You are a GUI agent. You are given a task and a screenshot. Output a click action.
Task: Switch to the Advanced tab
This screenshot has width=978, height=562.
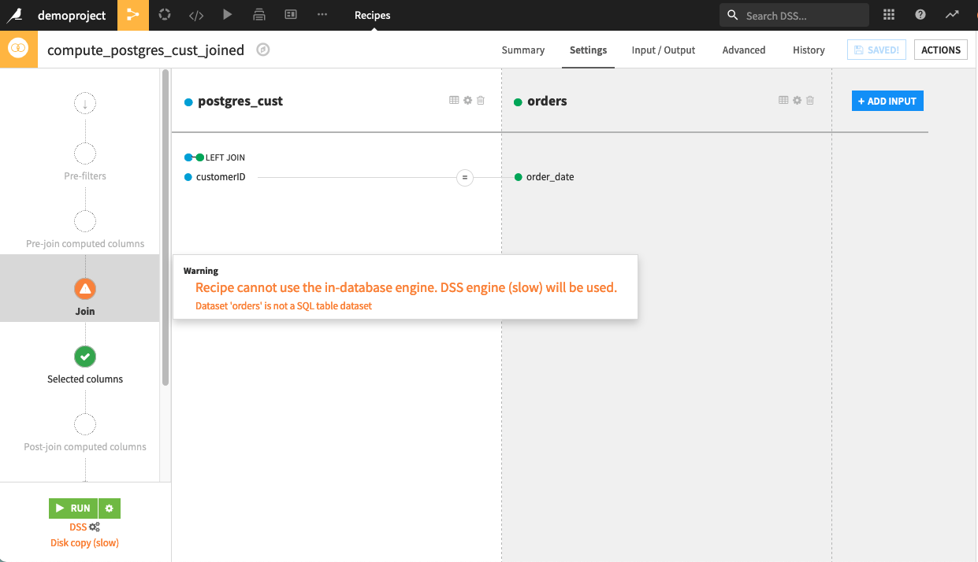[744, 50]
